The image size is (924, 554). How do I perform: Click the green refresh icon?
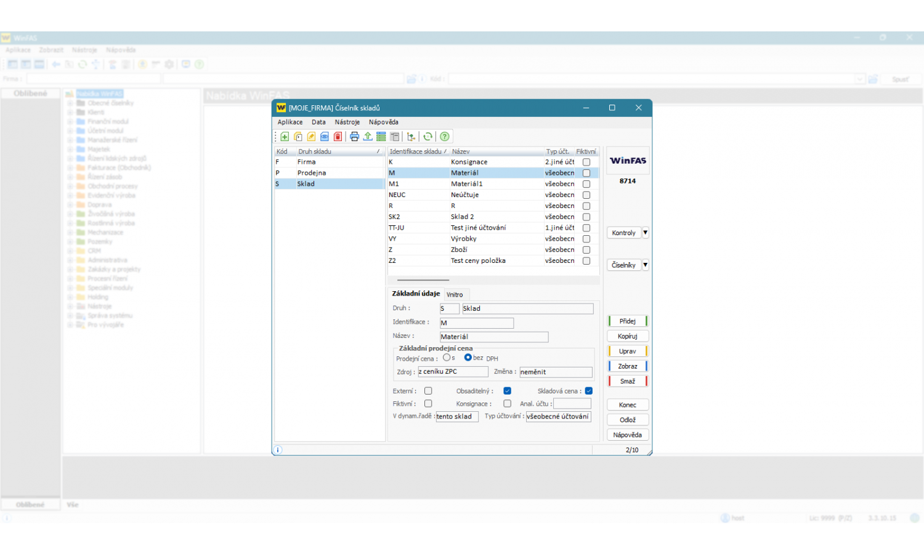[428, 137]
